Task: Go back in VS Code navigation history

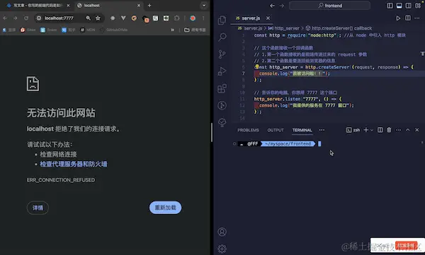Action: [x=272, y=6]
